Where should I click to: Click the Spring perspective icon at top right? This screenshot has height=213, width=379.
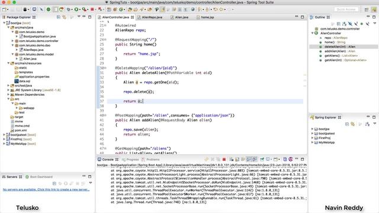coord(374,9)
